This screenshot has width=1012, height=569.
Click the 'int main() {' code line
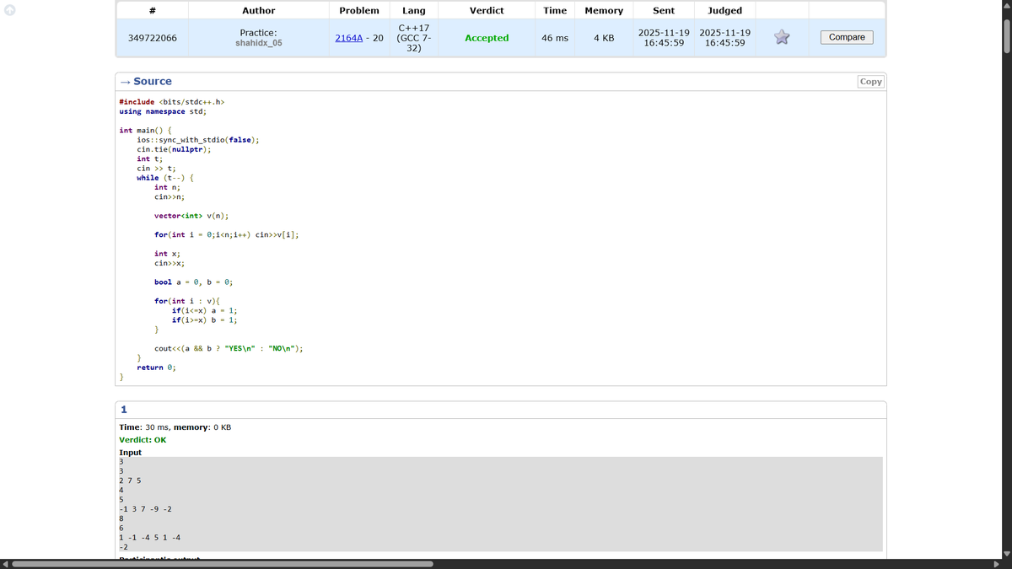[x=146, y=131]
